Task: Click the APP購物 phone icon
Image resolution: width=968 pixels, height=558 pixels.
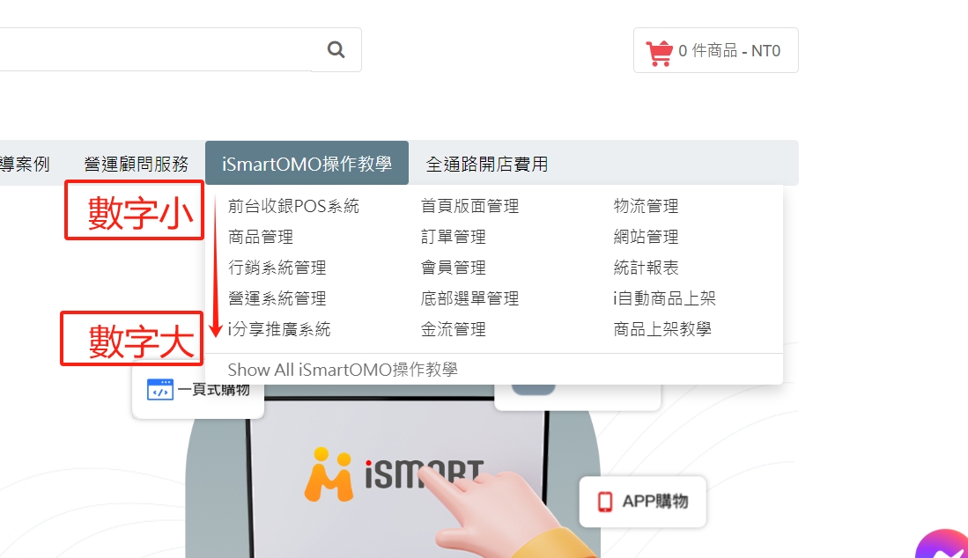Action: (605, 502)
